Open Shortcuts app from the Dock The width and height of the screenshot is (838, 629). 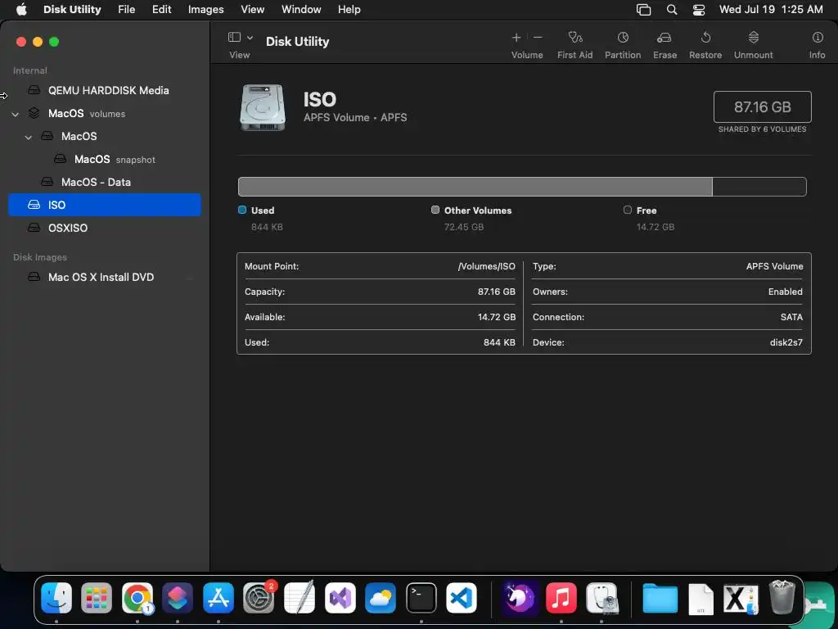[178, 597]
